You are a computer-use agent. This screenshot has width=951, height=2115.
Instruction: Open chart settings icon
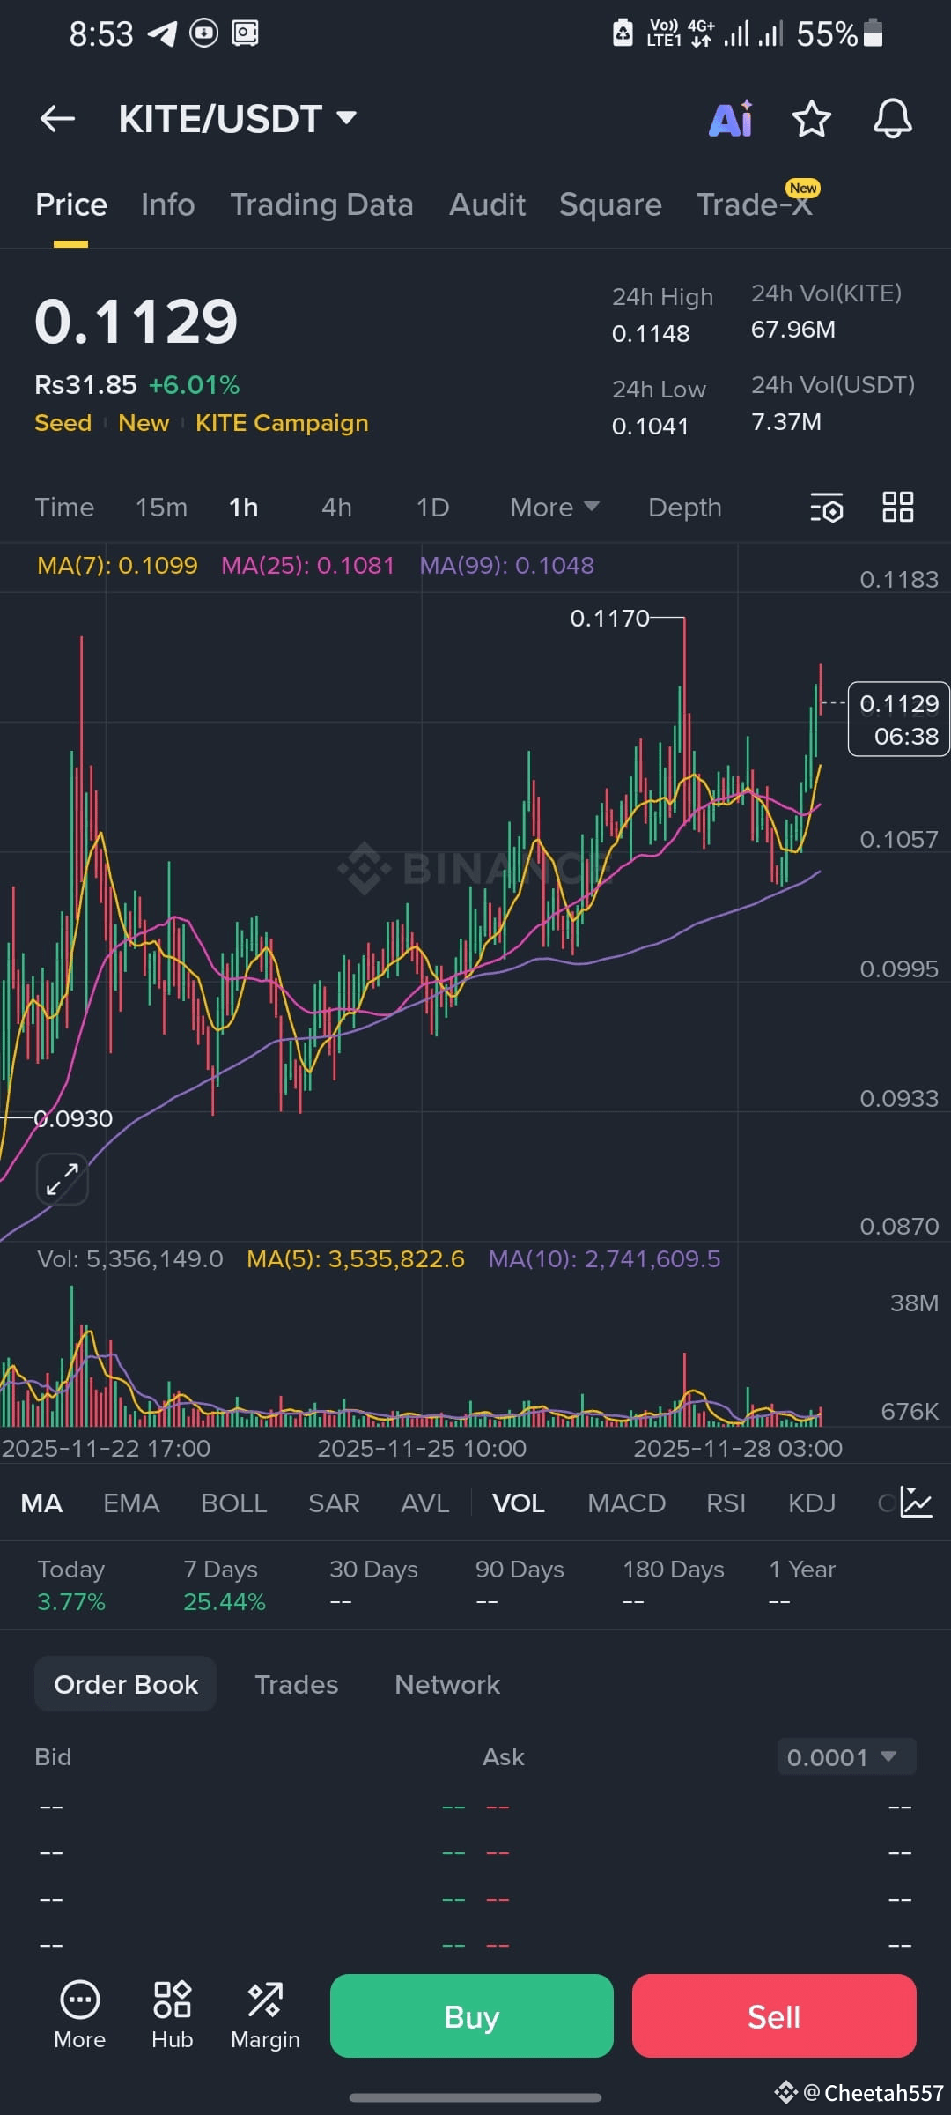pos(826,508)
